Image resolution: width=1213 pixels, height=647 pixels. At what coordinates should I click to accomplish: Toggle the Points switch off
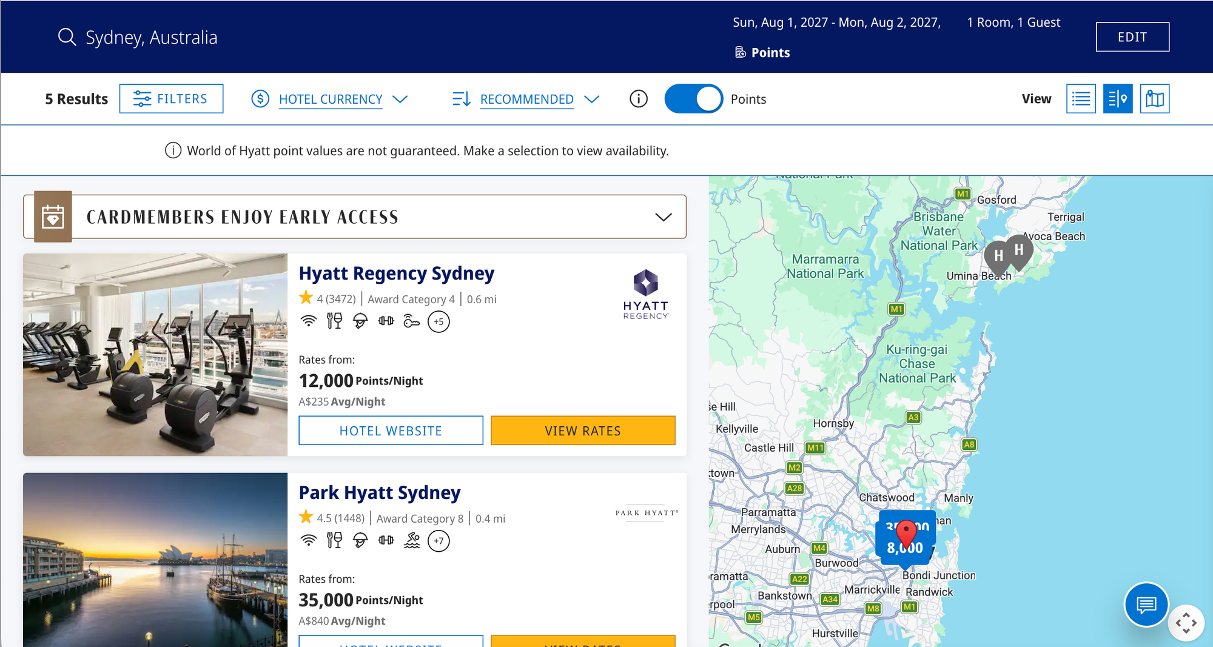tap(694, 99)
